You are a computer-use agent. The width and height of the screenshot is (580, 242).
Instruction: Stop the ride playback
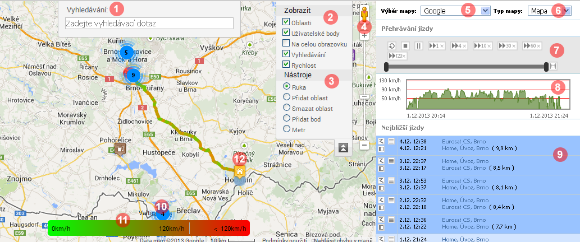click(405, 46)
